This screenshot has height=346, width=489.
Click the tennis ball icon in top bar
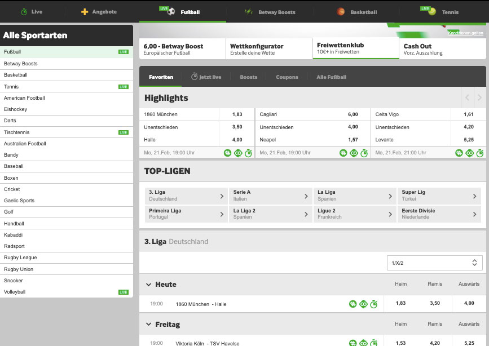pos(432,12)
